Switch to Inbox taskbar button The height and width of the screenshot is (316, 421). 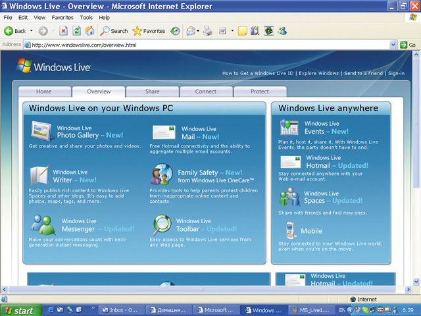tap(120, 310)
